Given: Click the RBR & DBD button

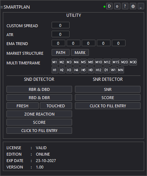Looking at the screenshot, I should tap(39, 89).
